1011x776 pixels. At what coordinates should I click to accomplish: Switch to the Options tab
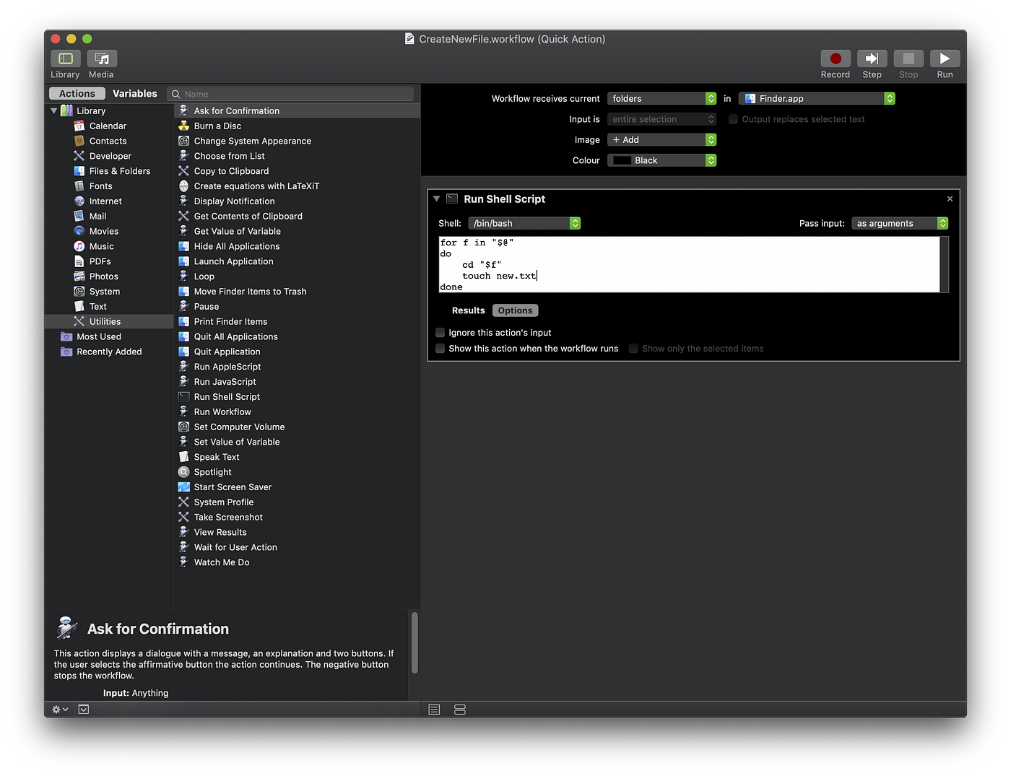click(515, 310)
